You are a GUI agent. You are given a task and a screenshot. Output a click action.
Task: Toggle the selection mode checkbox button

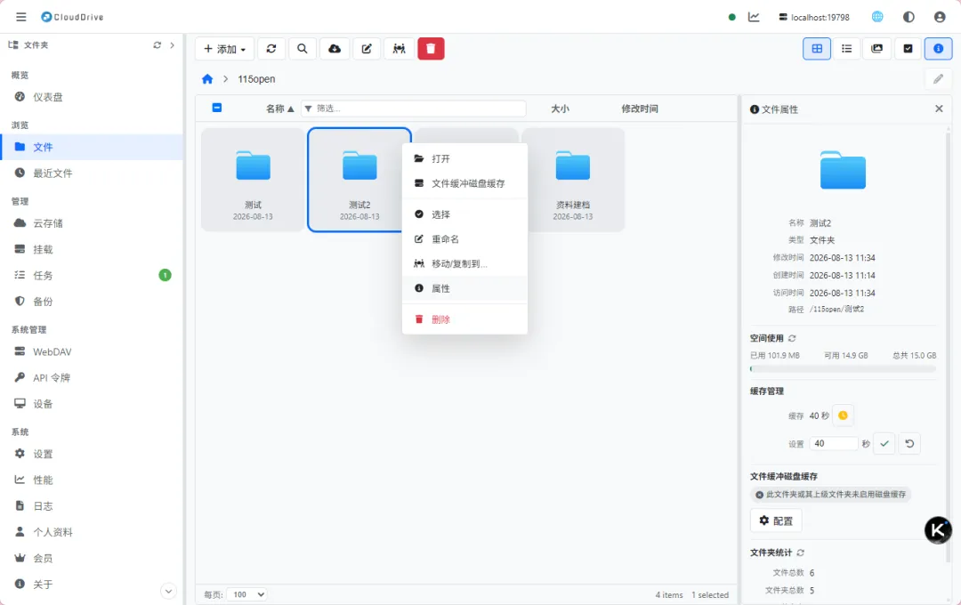tap(908, 48)
